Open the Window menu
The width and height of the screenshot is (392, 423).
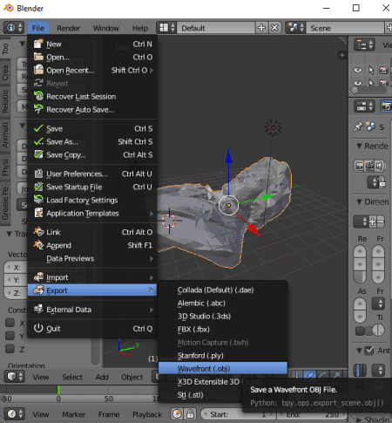click(106, 28)
